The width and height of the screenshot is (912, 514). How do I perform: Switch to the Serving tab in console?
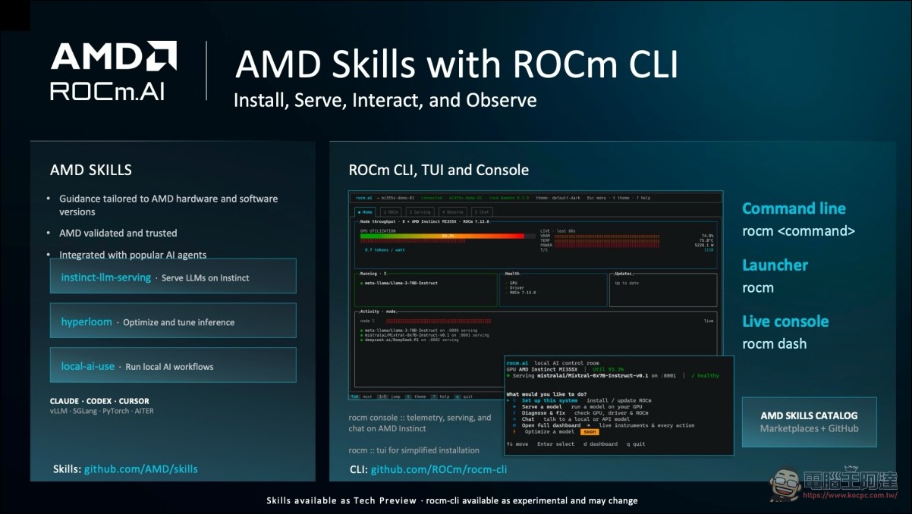click(420, 212)
